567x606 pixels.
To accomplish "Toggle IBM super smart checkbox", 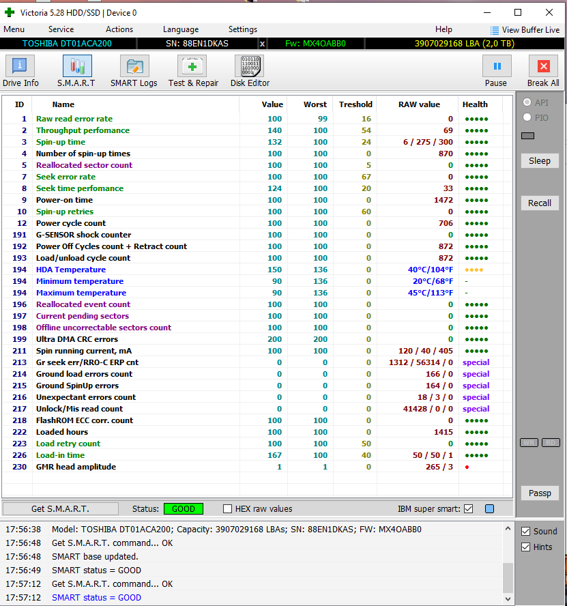I will pyautogui.click(x=468, y=508).
